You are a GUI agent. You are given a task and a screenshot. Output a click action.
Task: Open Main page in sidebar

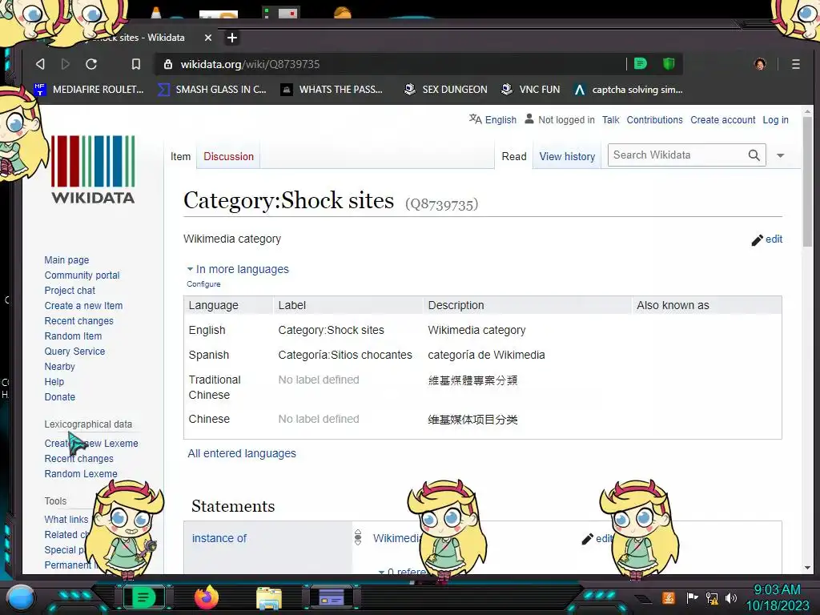(66, 260)
